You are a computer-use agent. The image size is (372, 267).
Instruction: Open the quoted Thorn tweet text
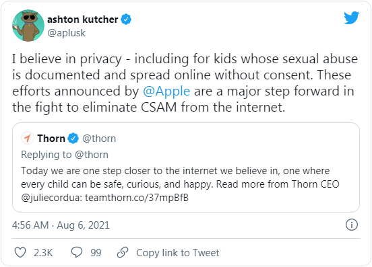tap(180, 184)
